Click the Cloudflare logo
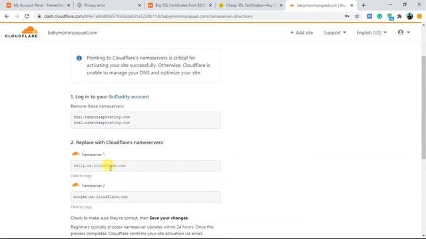Screen dimensions: 426x239 coord(21,33)
